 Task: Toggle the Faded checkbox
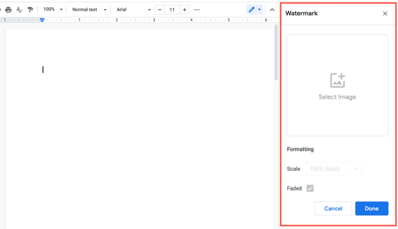pos(310,188)
